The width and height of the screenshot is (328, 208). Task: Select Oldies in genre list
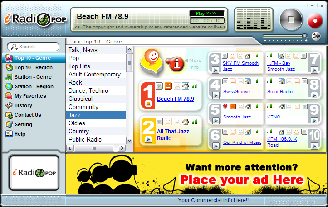(x=96, y=123)
